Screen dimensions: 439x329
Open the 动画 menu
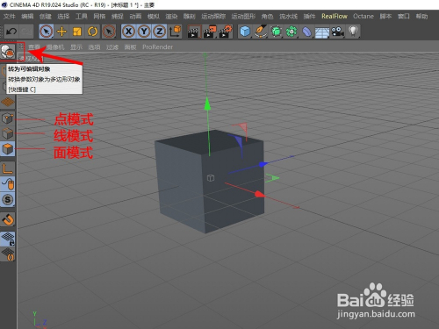pyautogui.click(x=135, y=17)
